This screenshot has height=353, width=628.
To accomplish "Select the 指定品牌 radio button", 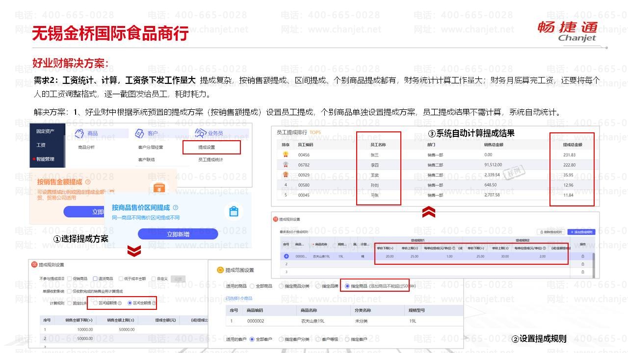I will point(318,286).
